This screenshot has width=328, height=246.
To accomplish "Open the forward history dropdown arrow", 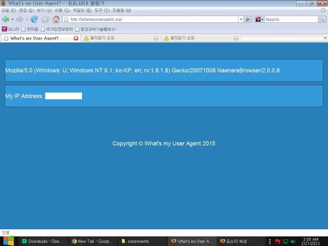I will point(27,19).
